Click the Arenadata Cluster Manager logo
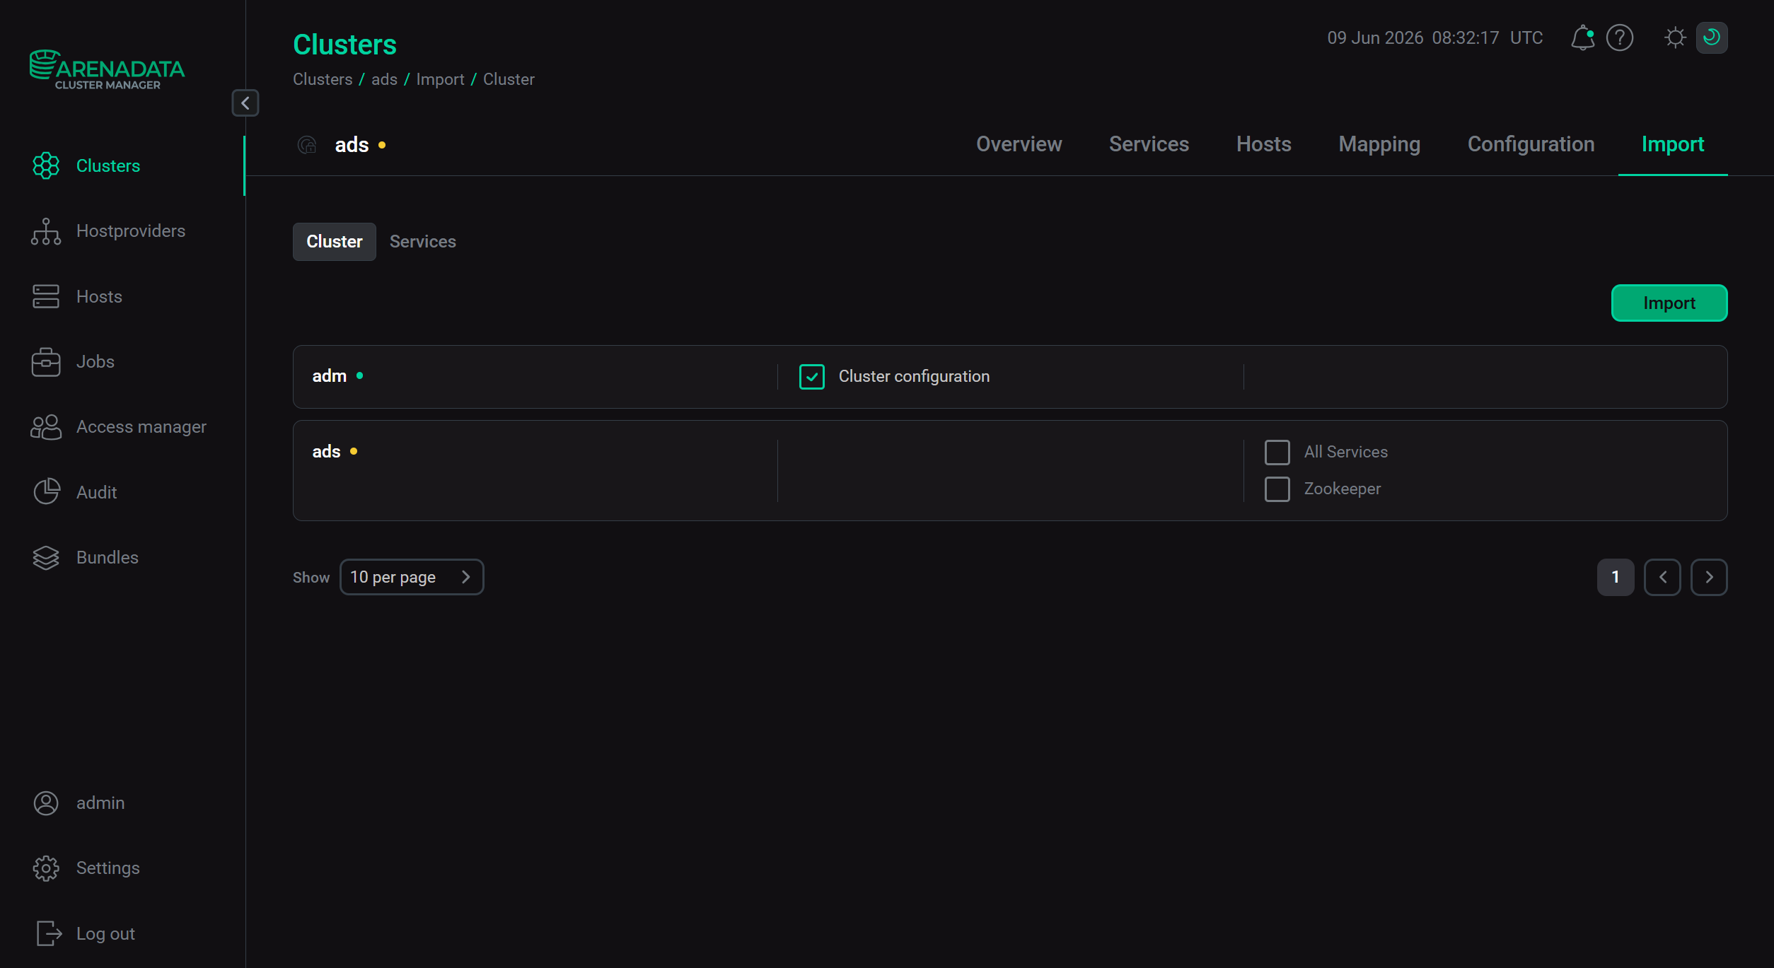Viewport: 1774px width, 968px height. (x=107, y=70)
